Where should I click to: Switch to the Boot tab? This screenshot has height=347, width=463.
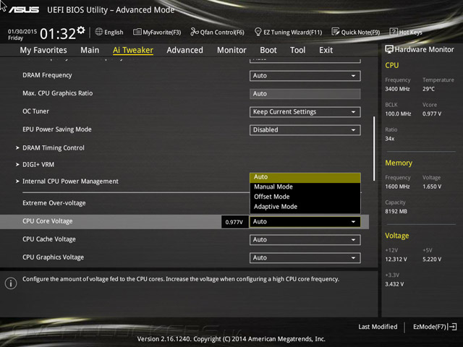click(x=268, y=50)
